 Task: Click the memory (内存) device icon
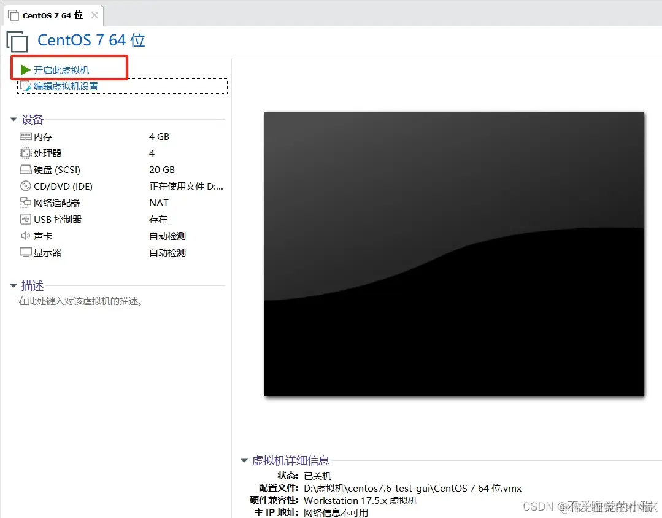(25, 136)
